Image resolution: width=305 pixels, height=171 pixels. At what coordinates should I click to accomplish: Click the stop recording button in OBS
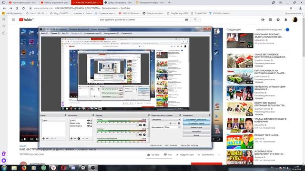click(196, 123)
